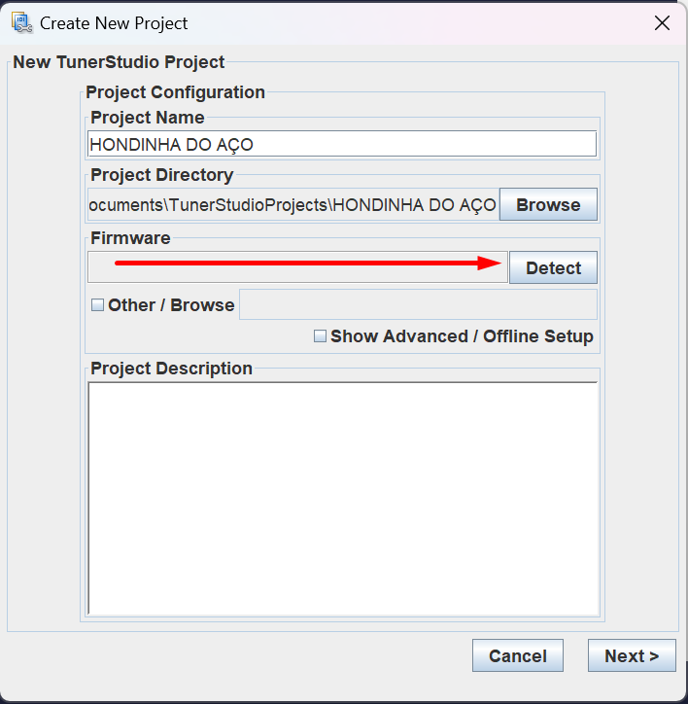Click the Firmware section label

(x=130, y=238)
